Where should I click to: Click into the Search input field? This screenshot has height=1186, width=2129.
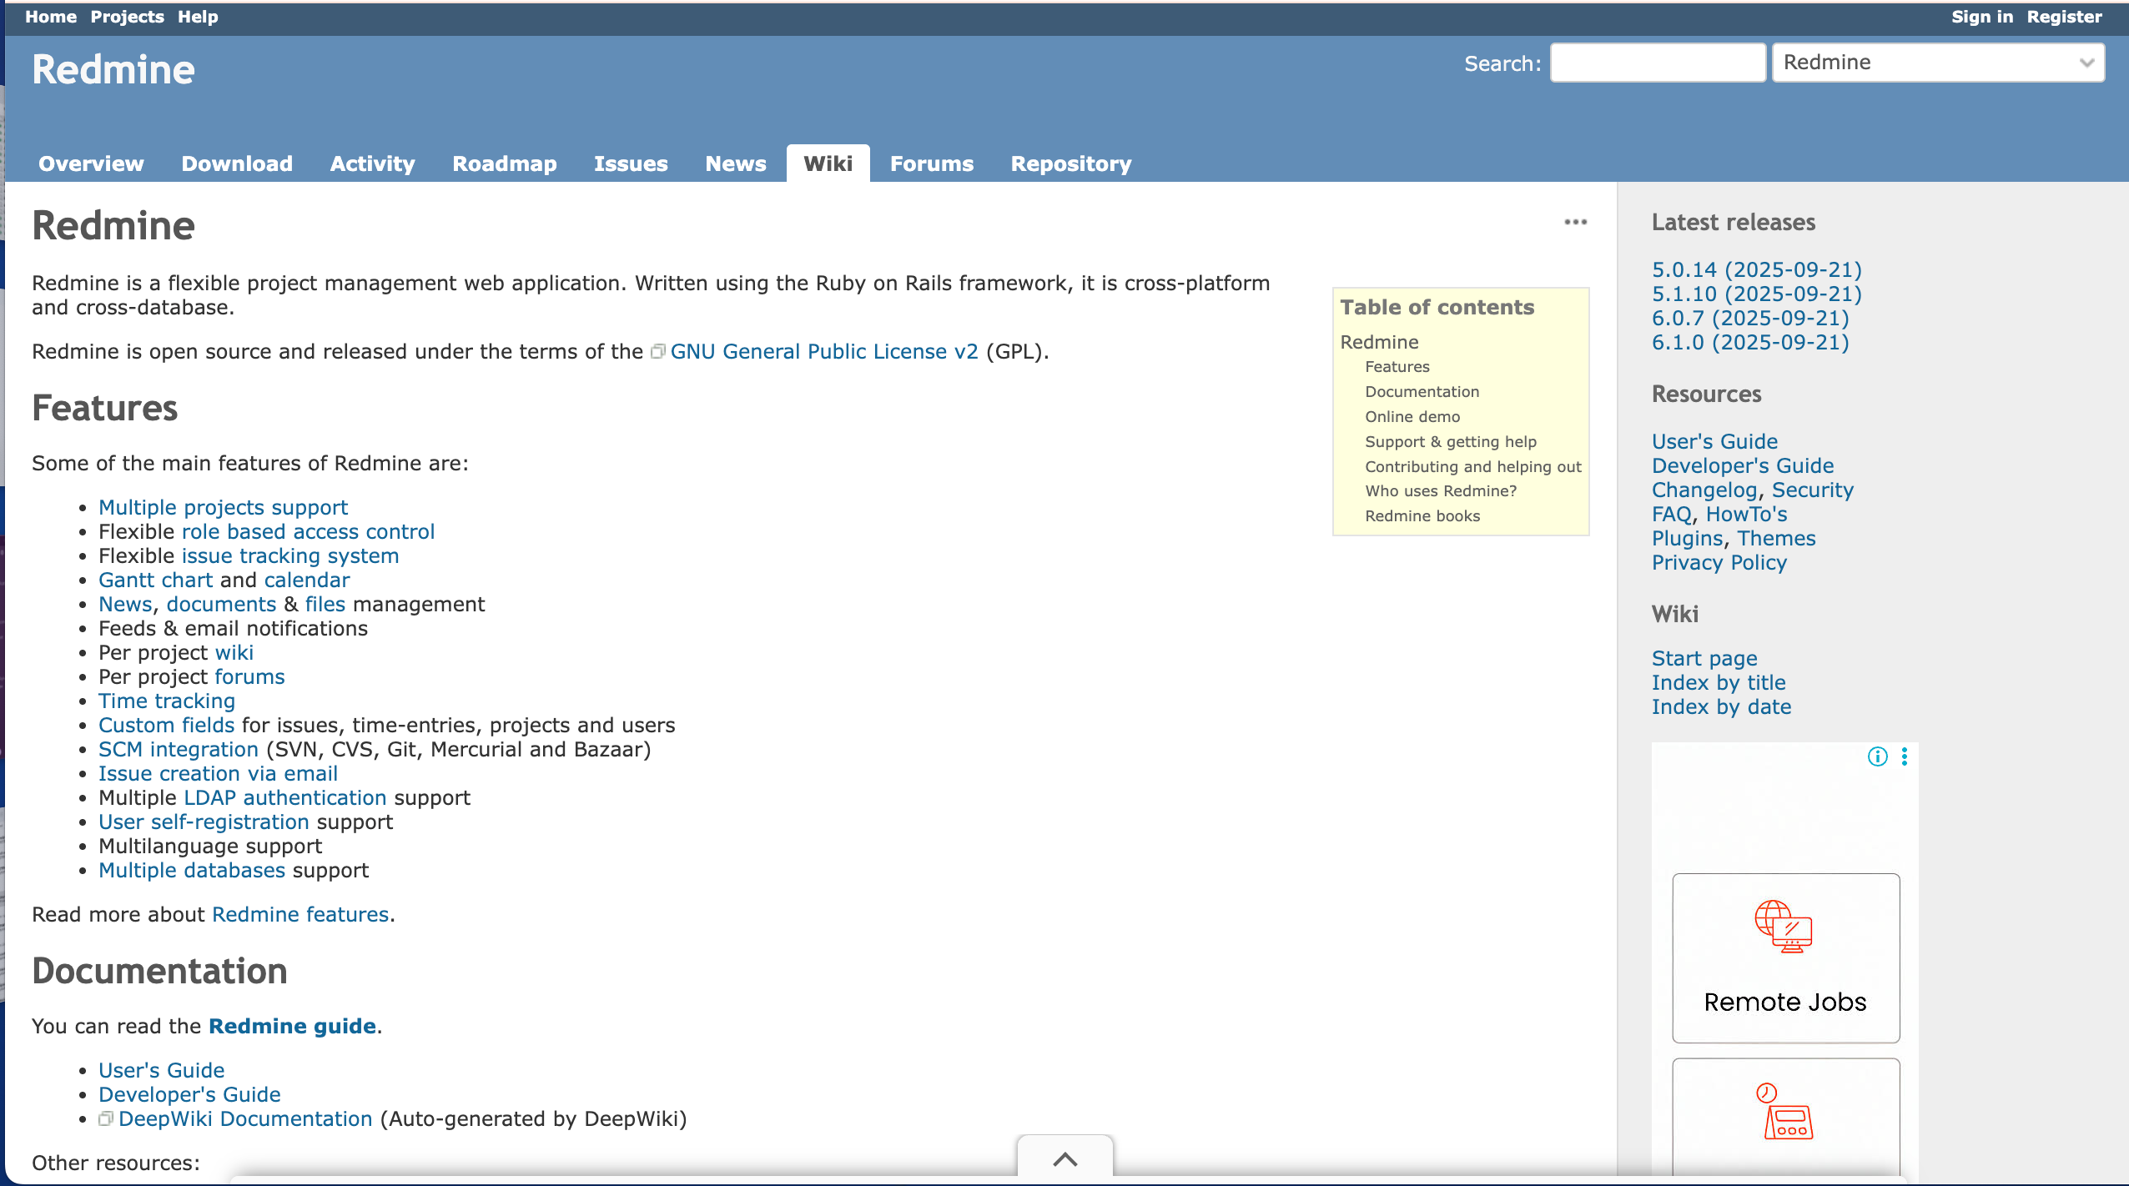pos(1657,63)
